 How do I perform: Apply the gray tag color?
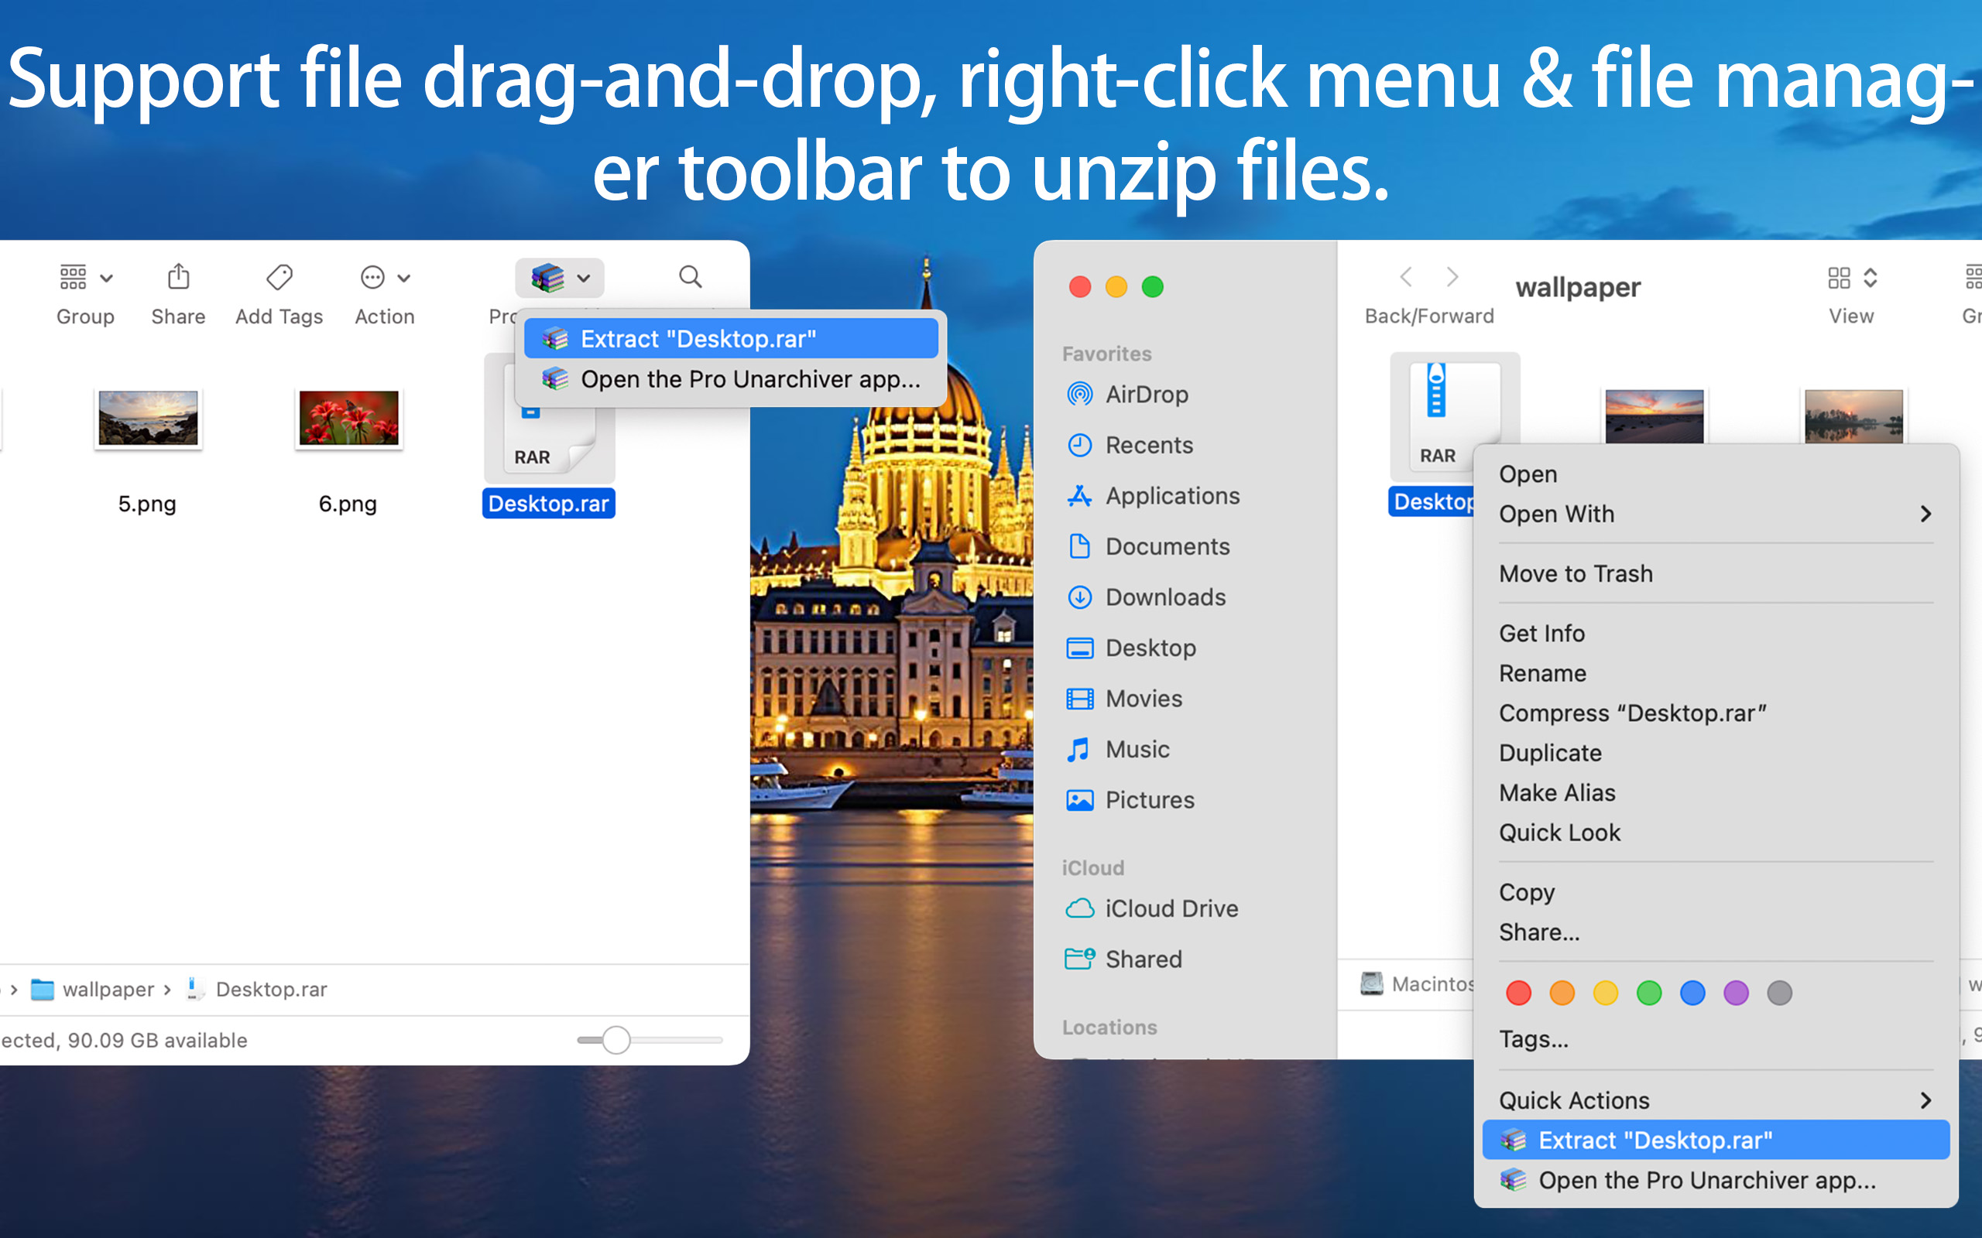[1779, 993]
